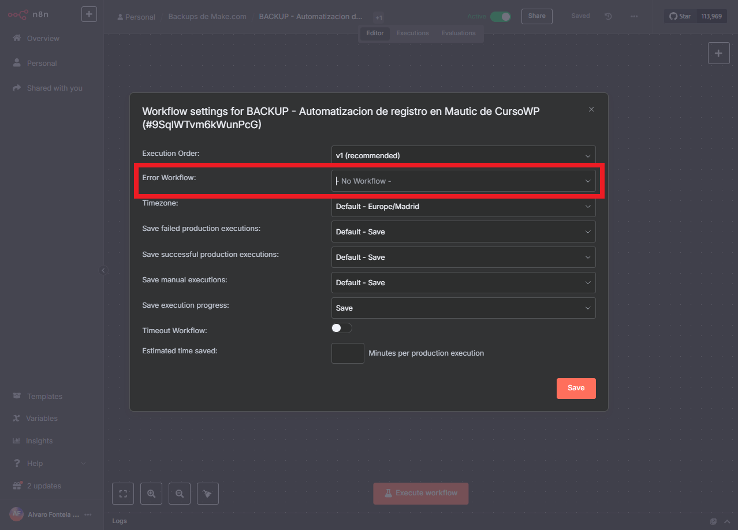Click the tidy up workflow icon

pos(208,494)
